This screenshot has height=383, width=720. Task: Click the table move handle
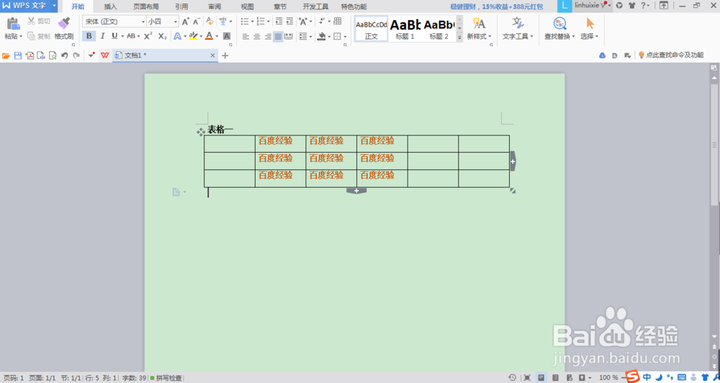(x=201, y=132)
